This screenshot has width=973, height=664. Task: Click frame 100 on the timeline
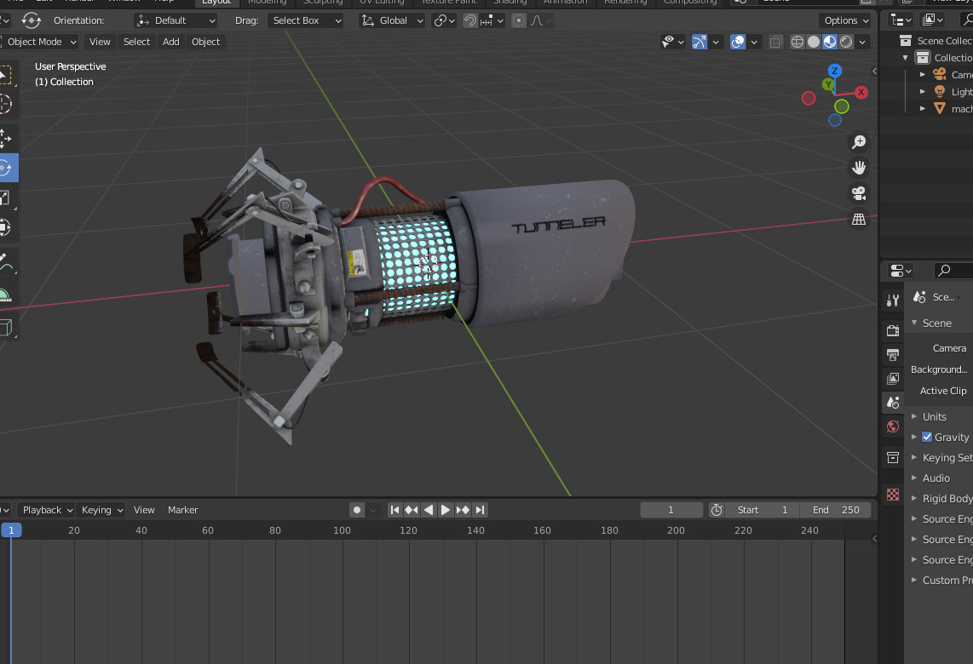pos(342,529)
